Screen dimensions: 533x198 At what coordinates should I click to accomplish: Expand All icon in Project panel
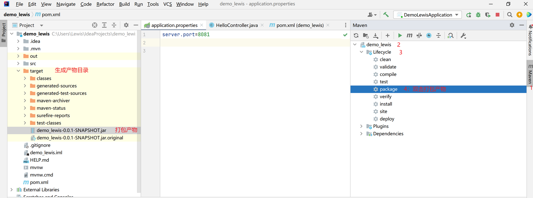104,25
